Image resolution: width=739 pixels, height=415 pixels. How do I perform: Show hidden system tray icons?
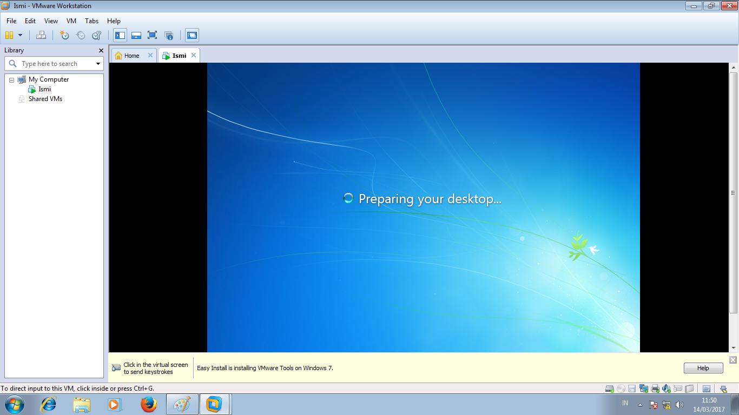point(641,405)
